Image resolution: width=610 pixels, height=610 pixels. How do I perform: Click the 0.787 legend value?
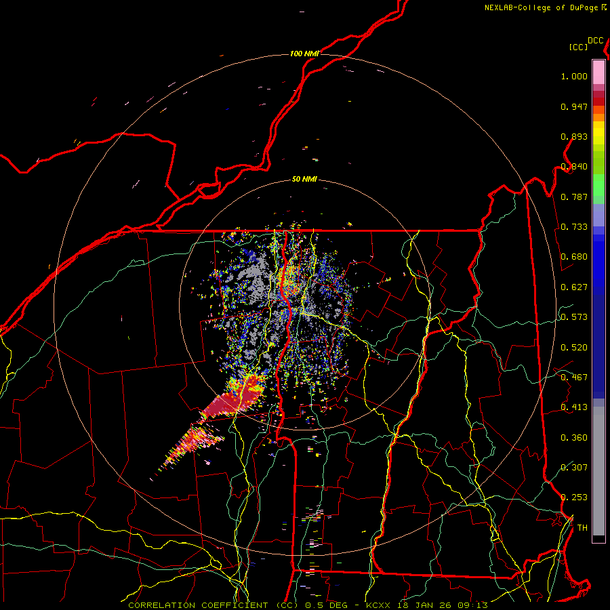coord(574,197)
